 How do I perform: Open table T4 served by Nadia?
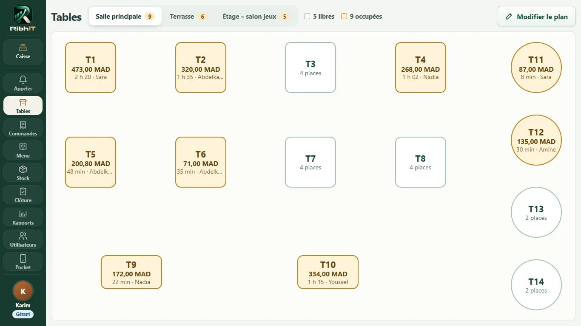tap(421, 67)
